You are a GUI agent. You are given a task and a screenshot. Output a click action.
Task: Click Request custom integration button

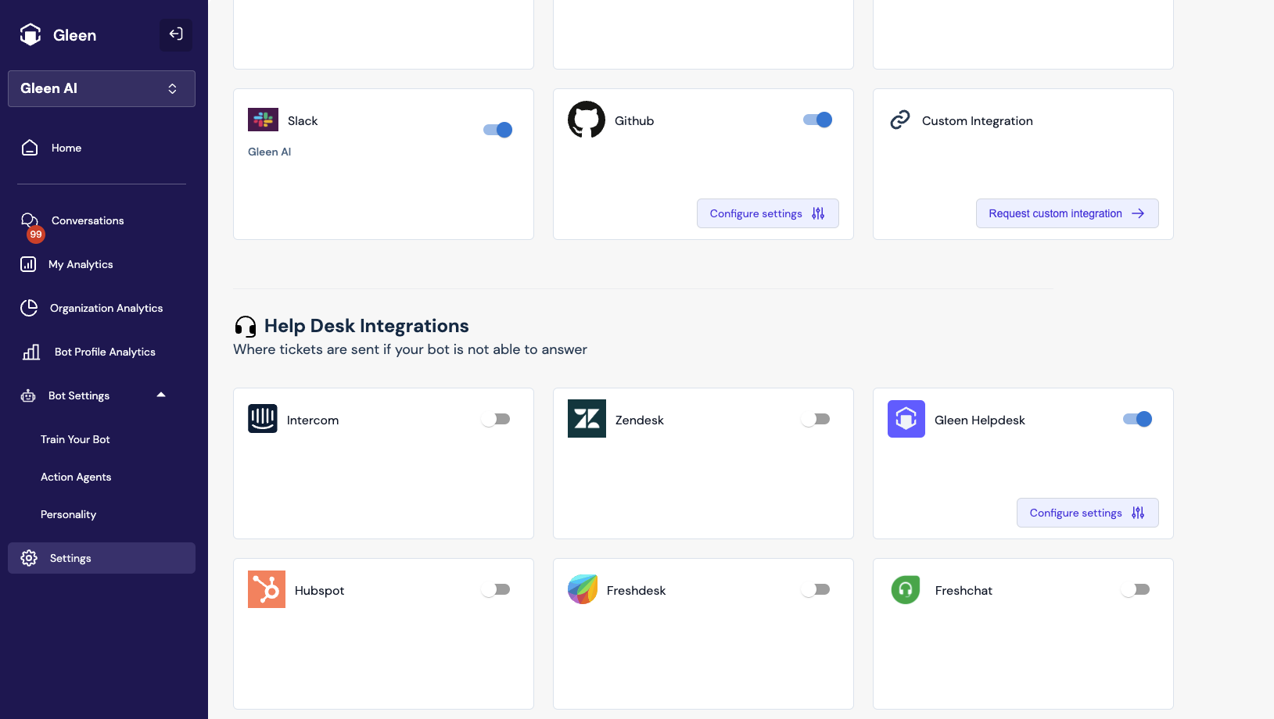point(1067,213)
